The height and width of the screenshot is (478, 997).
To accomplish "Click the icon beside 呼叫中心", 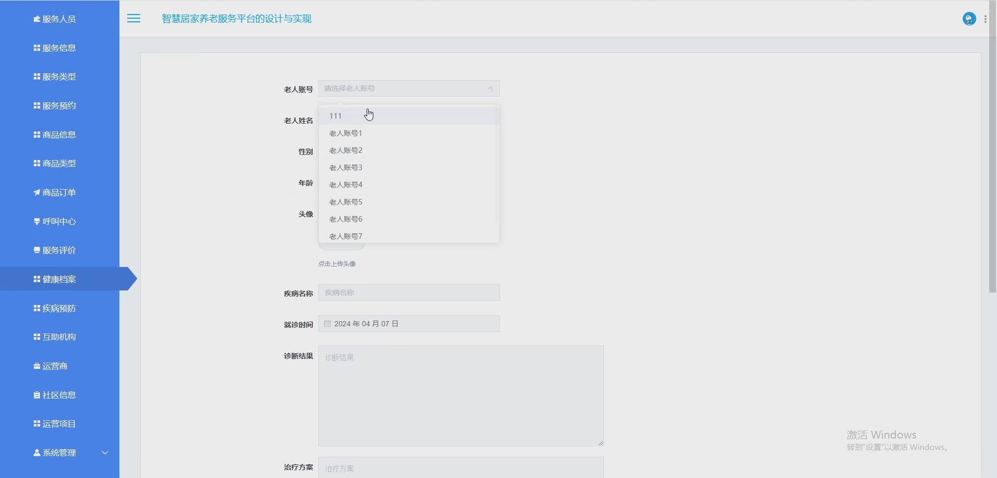I will [x=37, y=221].
